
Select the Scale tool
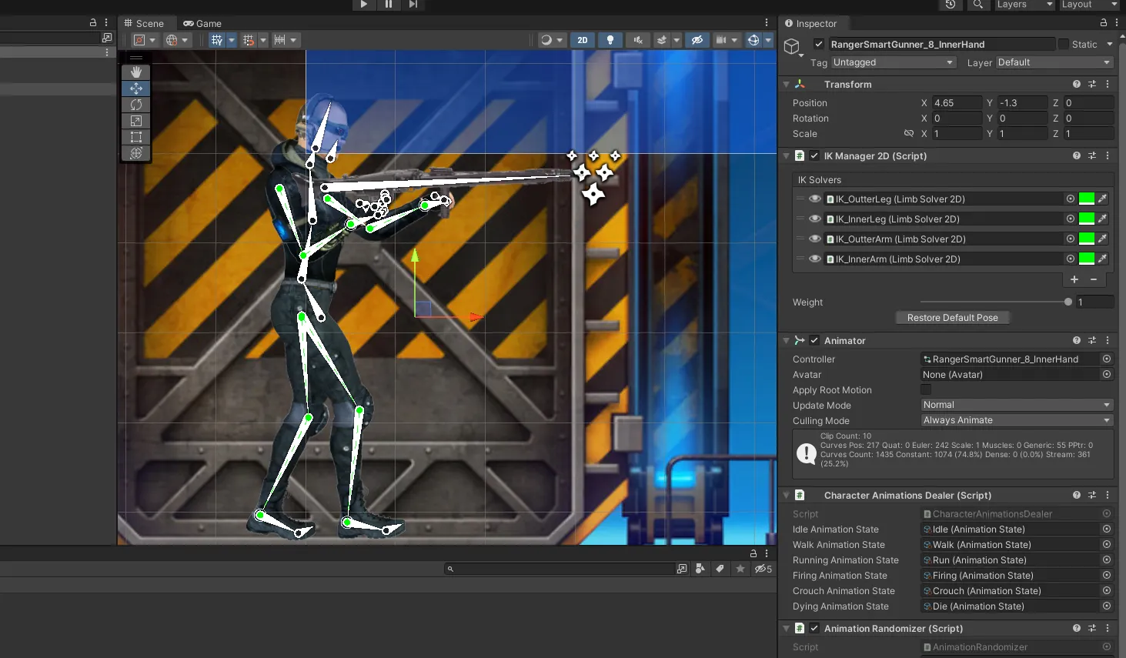[136, 121]
